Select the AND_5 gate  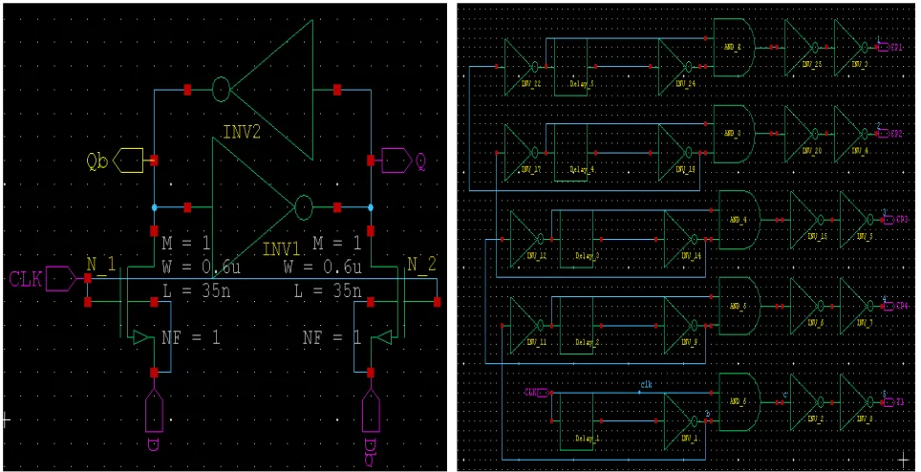(x=740, y=306)
